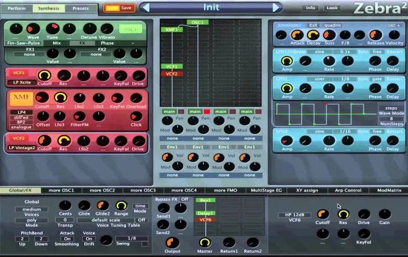Click the XMF Cutoff knob
This screenshot has width=408, height=257.
42,98
